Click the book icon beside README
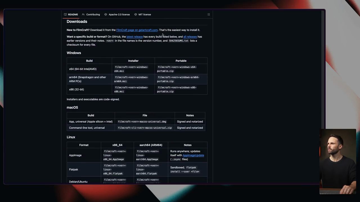The height and width of the screenshot is (202, 360). [65, 15]
